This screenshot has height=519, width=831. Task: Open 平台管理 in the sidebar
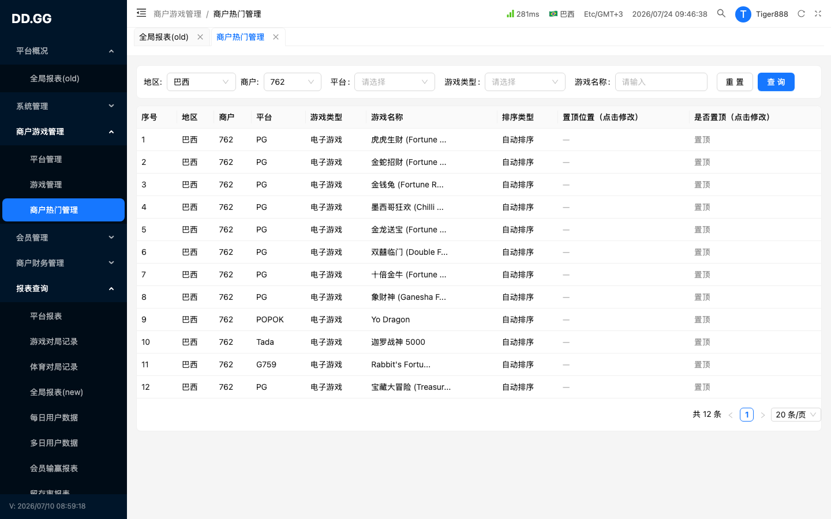(x=63, y=159)
